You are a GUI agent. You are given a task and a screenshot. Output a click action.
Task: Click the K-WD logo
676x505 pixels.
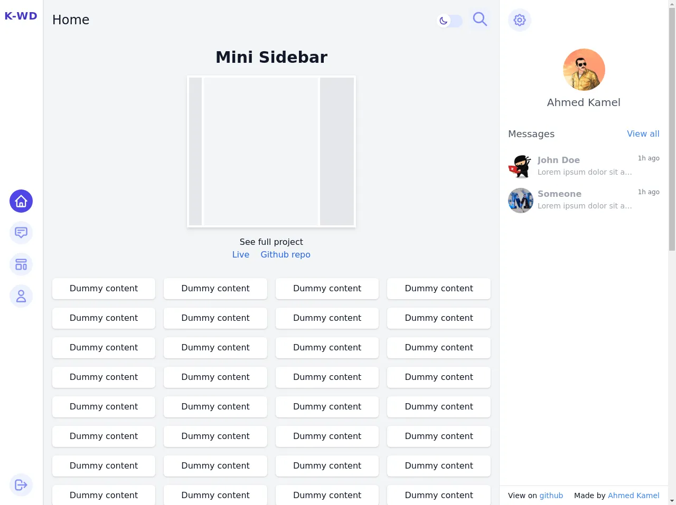tap(21, 16)
